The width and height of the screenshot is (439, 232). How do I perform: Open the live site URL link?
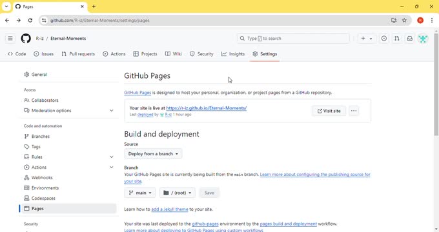point(207,108)
